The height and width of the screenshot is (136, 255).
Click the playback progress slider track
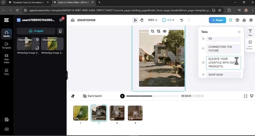[153, 96]
